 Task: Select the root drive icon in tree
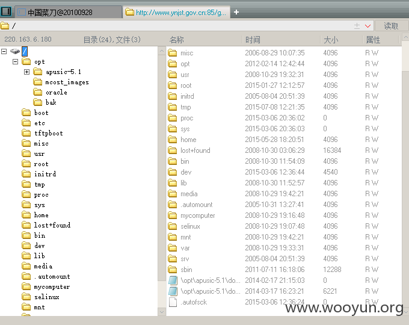(x=15, y=51)
